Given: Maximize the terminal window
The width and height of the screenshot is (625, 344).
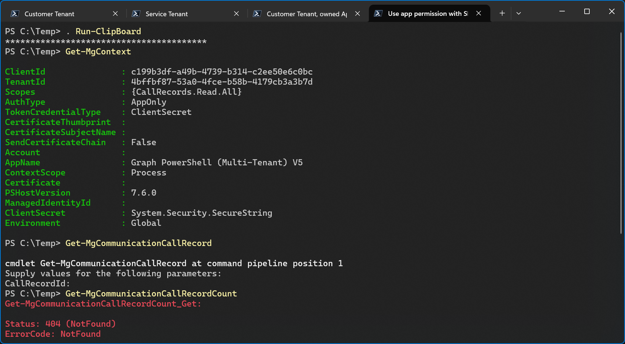Looking at the screenshot, I should [x=587, y=11].
